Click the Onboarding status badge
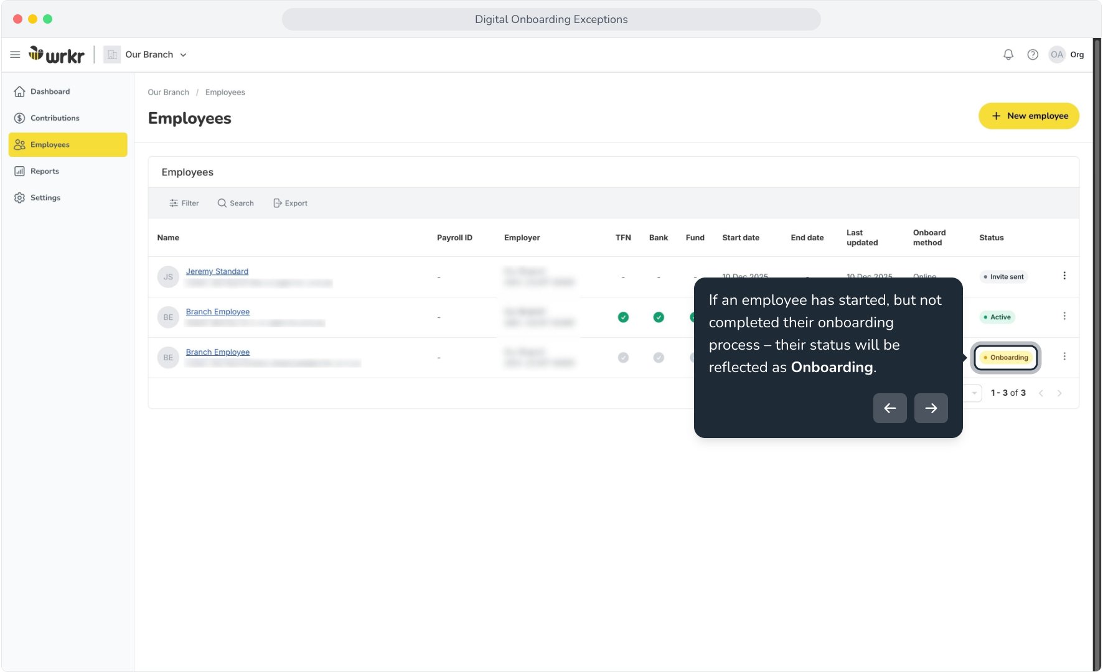This screenshot has width=1103, height=672. click(x=1006, y=358)
